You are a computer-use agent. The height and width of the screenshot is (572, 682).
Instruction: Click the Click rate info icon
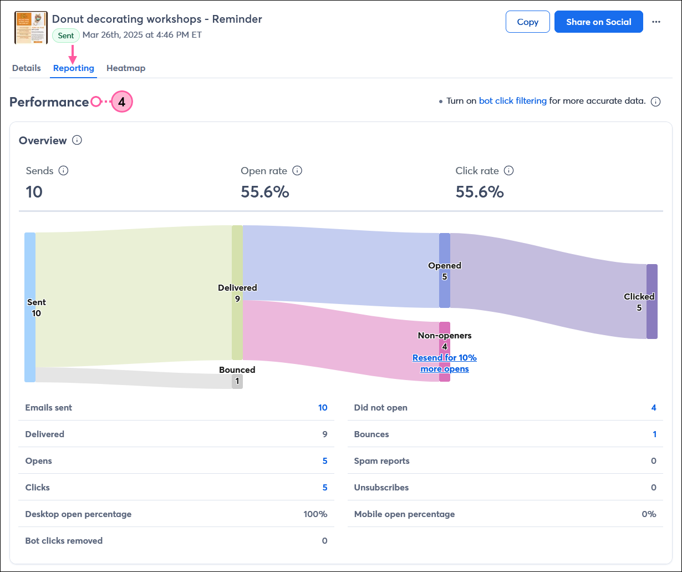pyautogui.click(x=509, y=170)
